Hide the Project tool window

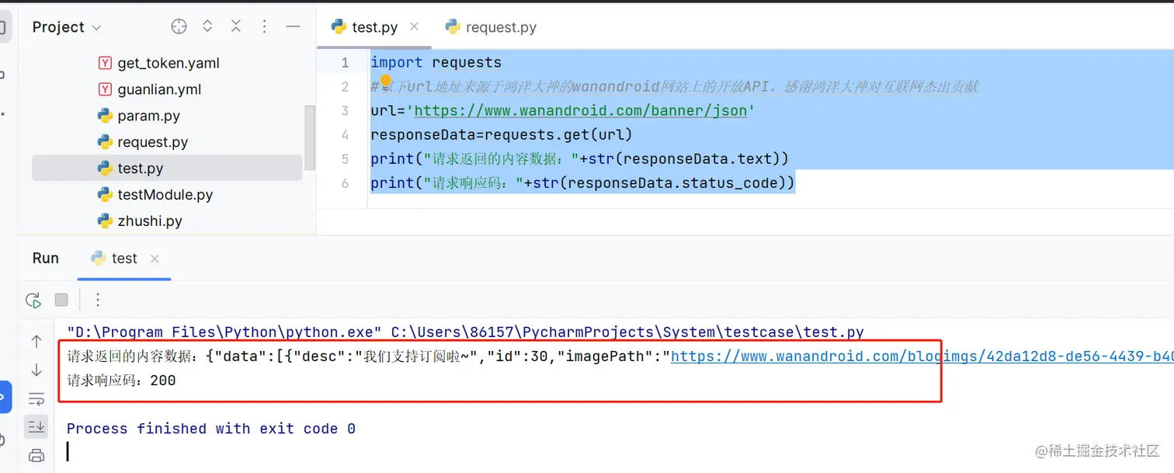(x=293, y=26)
